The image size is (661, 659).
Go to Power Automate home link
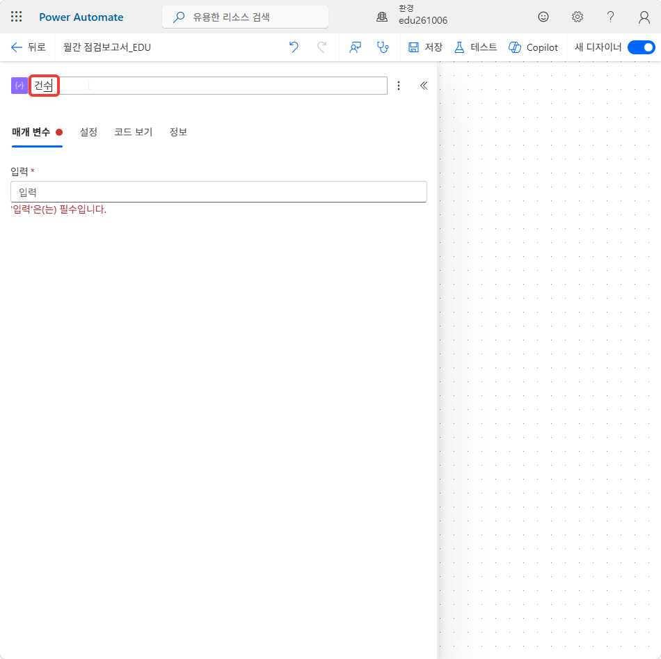tap(81, 17)
